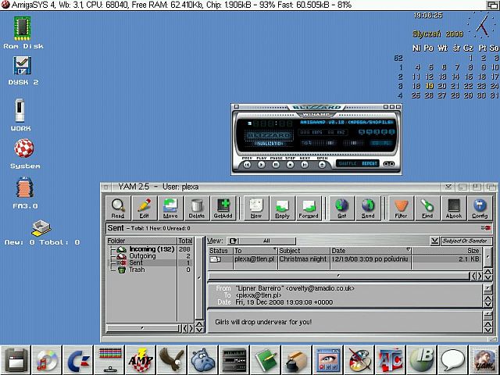Click the folder list horizontal scrollbar
Screen dimensions: 500x375
coord(142,328)
